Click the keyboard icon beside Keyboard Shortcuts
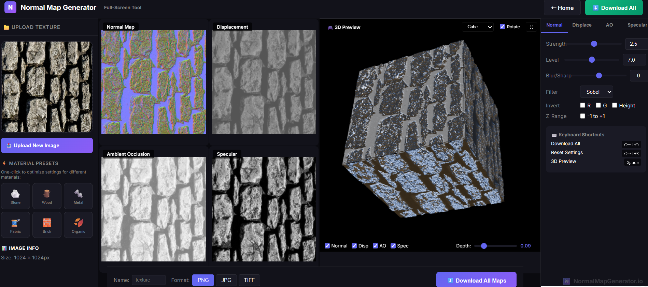Screen dimensions: 648x287 tap(554, 135)
